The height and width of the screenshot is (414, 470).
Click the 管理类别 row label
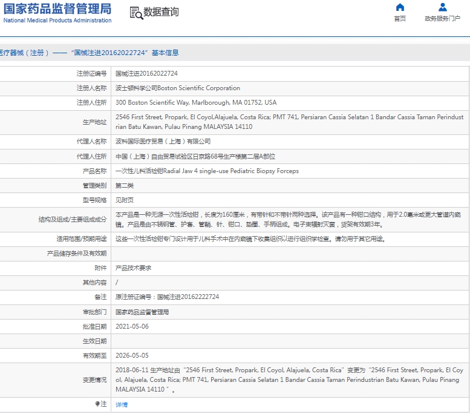click(x=94, y=186)
